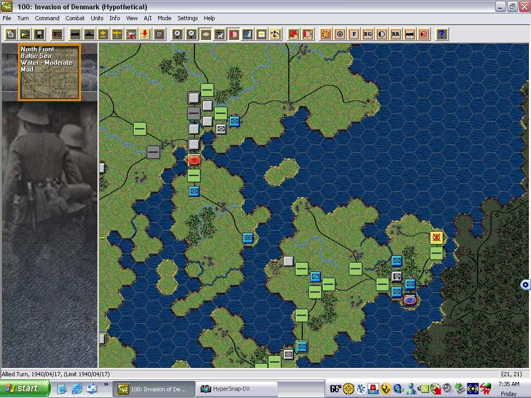
Task: Toggle the RR highlight button
Action: point(396,34)
